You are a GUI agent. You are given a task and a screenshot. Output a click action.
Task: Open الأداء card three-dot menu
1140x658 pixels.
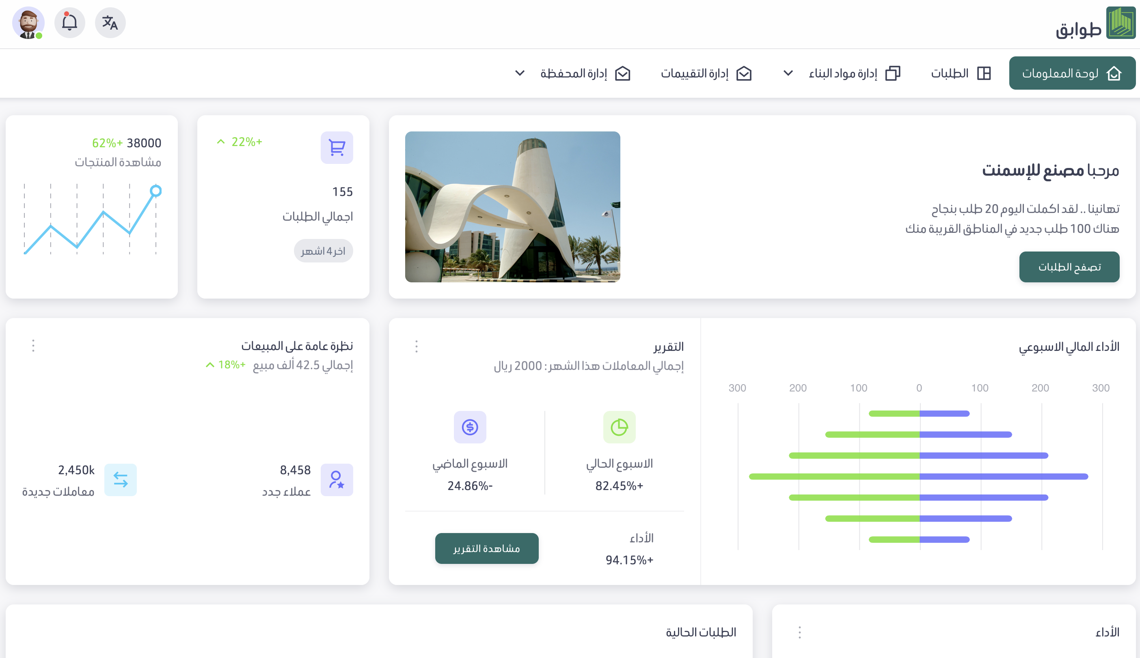point(799,632)
